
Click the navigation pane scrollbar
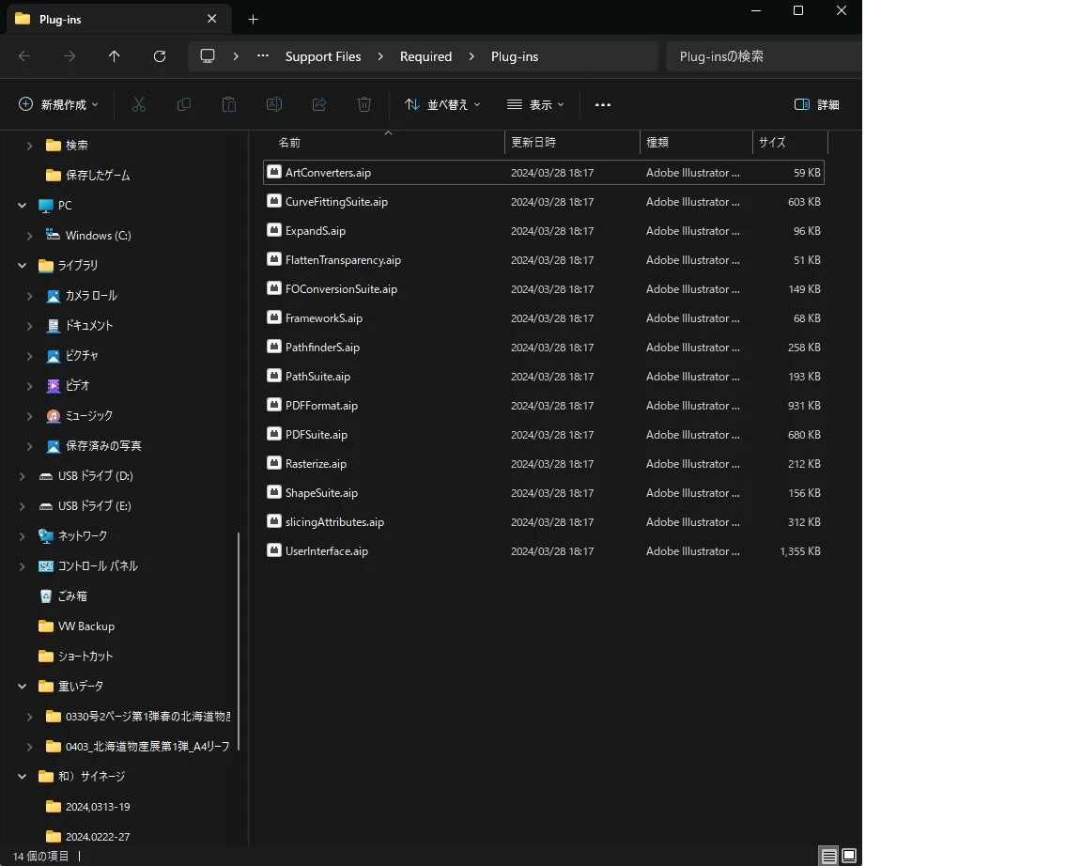pyautogui.click(x=239, y=642)
